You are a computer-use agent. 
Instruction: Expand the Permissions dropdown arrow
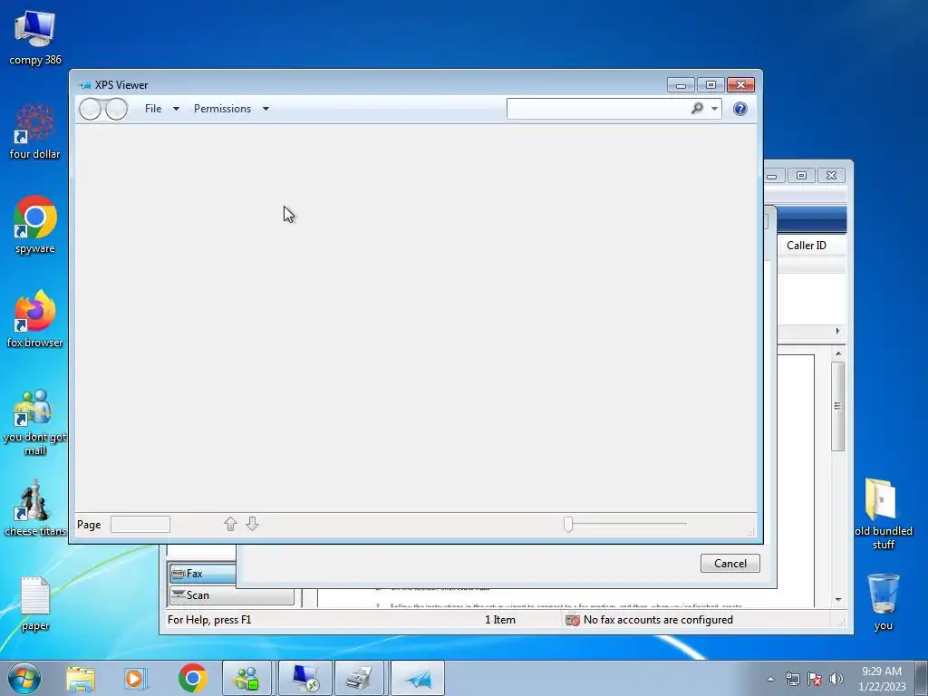[x=266, y=109]
